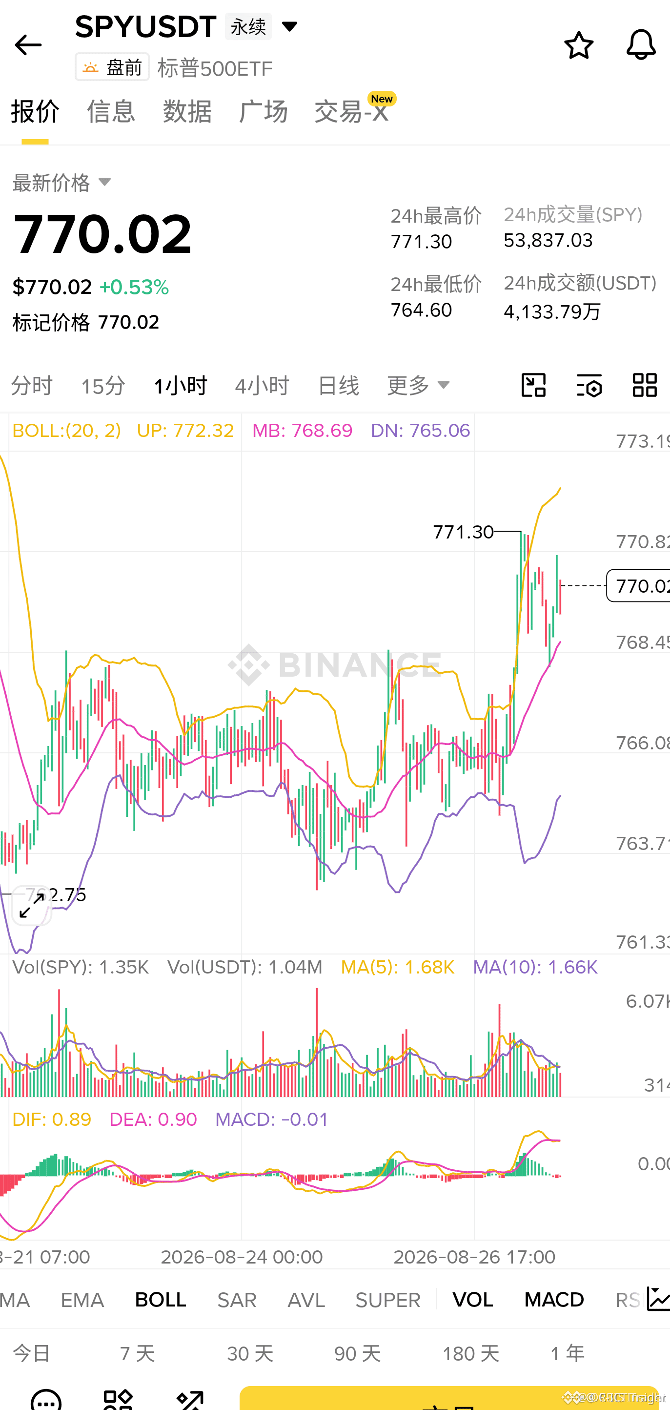Open the 最新价格 price type dropdown
Viewport: 670px width, 1410px height.
tap(62, 182)
